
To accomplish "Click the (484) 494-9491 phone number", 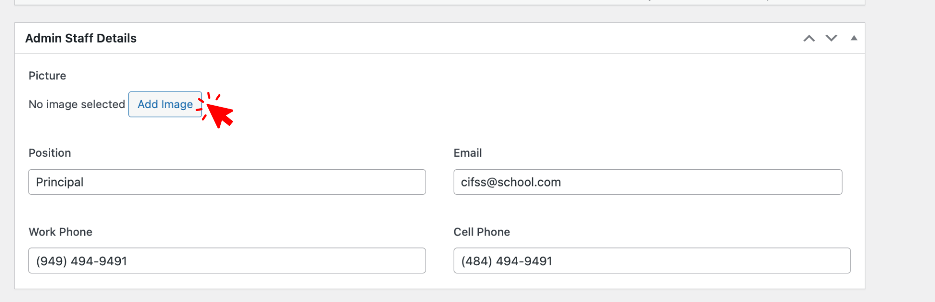I will (507, 261).
